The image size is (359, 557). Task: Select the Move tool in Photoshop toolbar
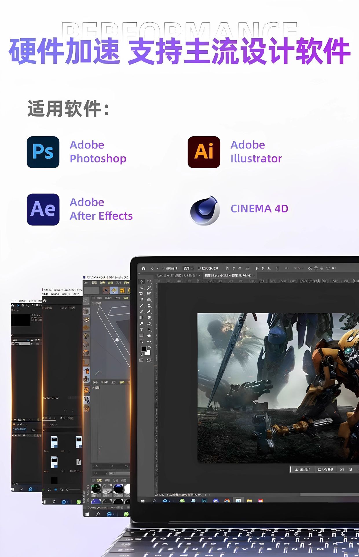142,282
